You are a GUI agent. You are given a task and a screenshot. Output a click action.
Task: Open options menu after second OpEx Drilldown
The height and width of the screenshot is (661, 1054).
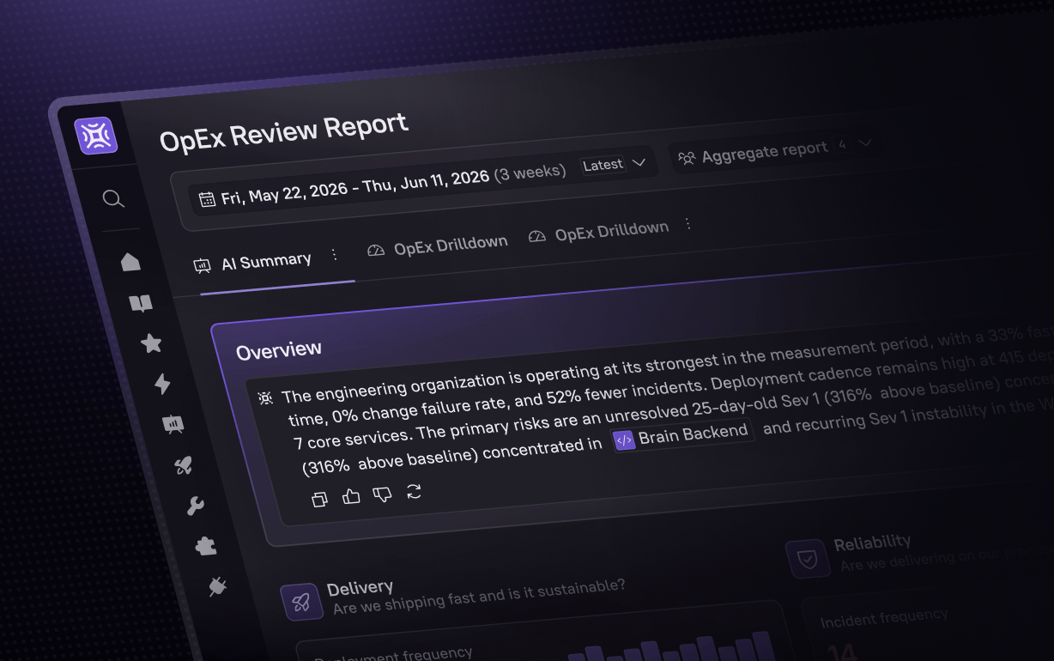(x=688, y=223)
